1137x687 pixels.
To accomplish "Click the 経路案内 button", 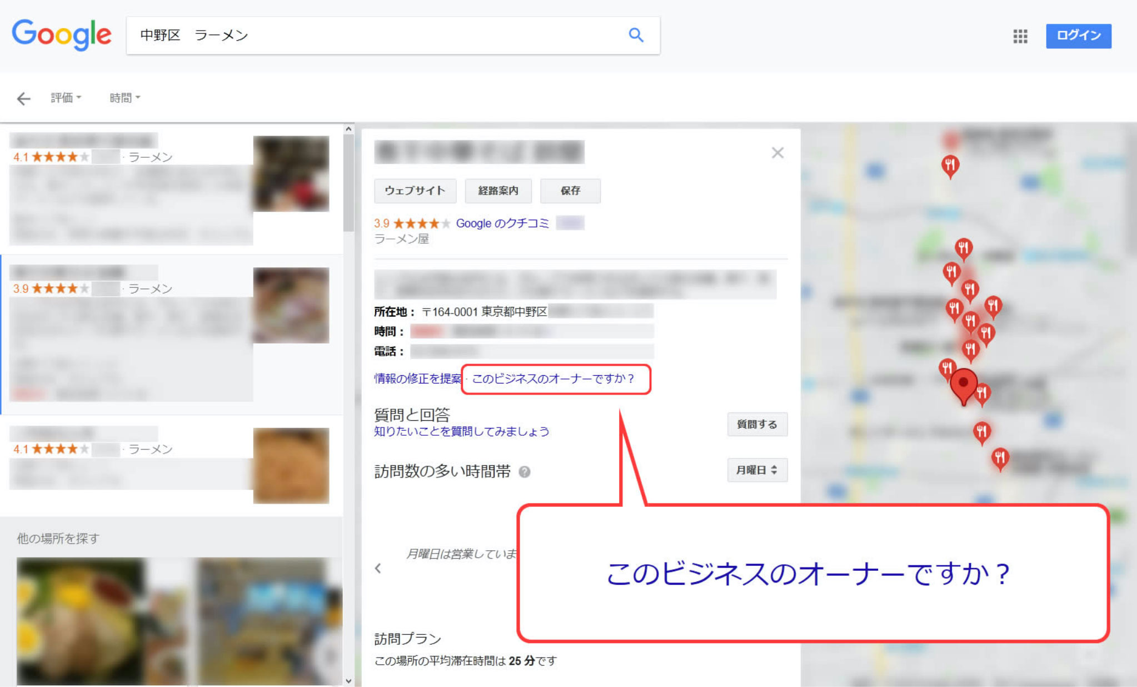I will [x=498, y=191].
